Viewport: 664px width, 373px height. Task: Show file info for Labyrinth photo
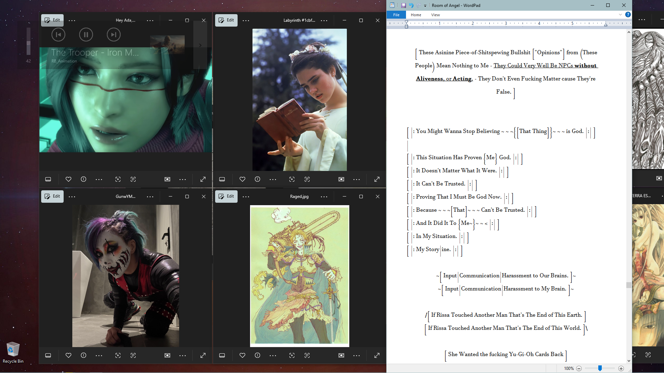coord(257,179)
